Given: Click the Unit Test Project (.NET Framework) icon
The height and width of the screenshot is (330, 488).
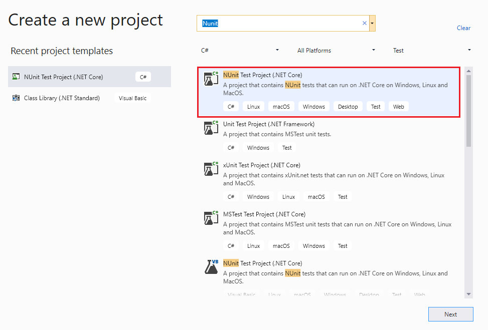Looking at the screenshot, I should (x=211, y=128).
